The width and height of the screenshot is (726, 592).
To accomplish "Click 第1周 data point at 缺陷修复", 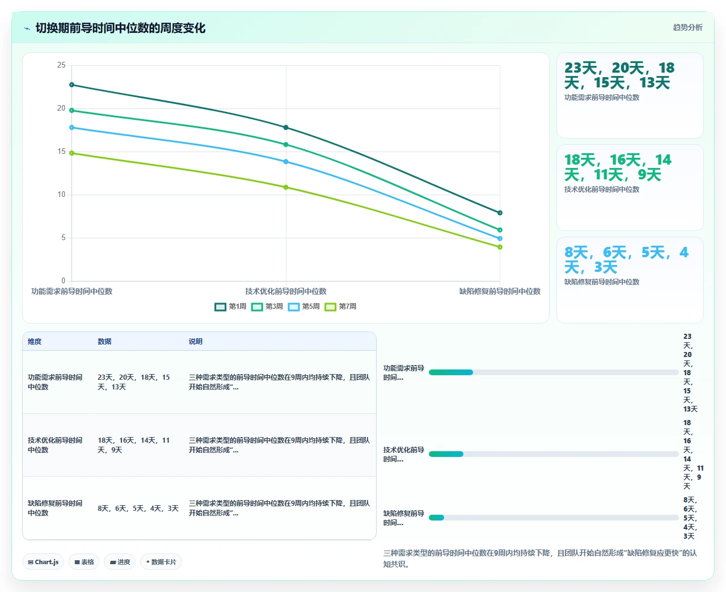I will pyautogui.click(x=500, y=213).
